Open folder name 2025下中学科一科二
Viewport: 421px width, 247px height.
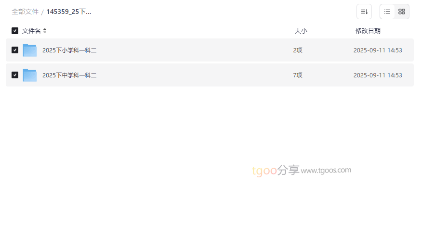coord(69,75)
